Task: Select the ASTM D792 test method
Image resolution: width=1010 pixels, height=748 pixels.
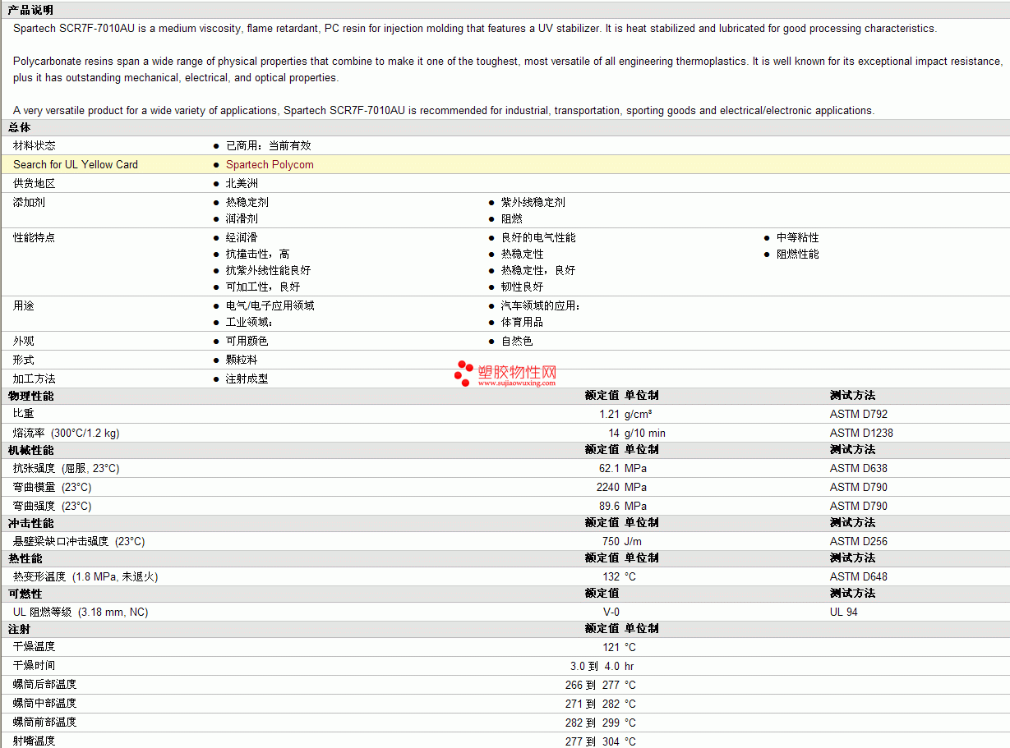Action: point(859,414)
